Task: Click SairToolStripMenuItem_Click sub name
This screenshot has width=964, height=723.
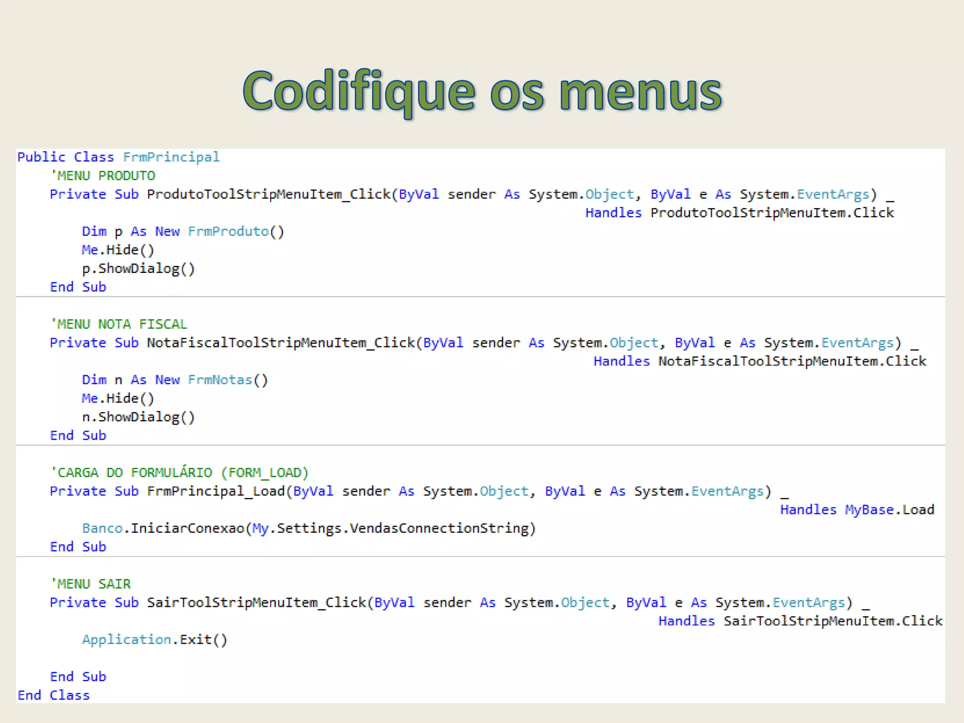Action: click(256, 602)
